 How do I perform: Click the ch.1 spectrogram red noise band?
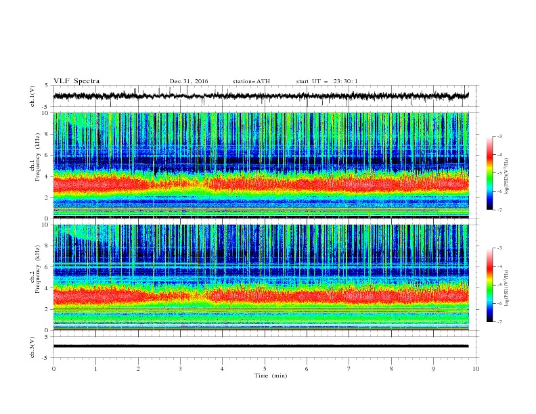coord(261,185)
